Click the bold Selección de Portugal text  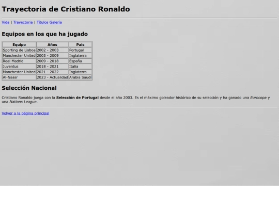click(78, 98)
